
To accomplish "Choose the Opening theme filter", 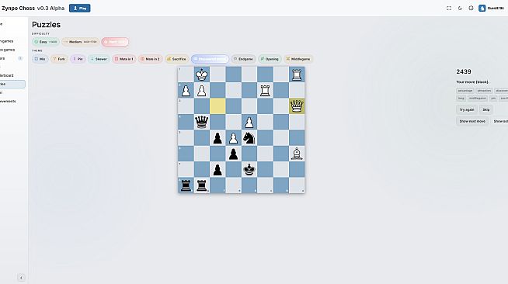I will click(270, 59).
